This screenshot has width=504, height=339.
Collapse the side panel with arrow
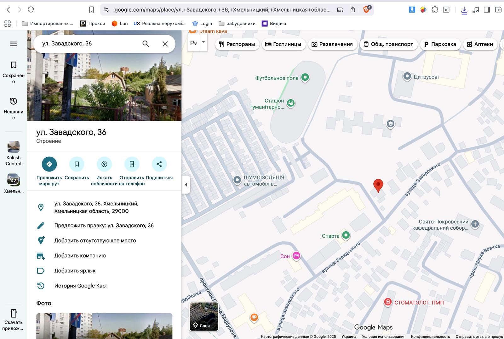tap(186, 185)
